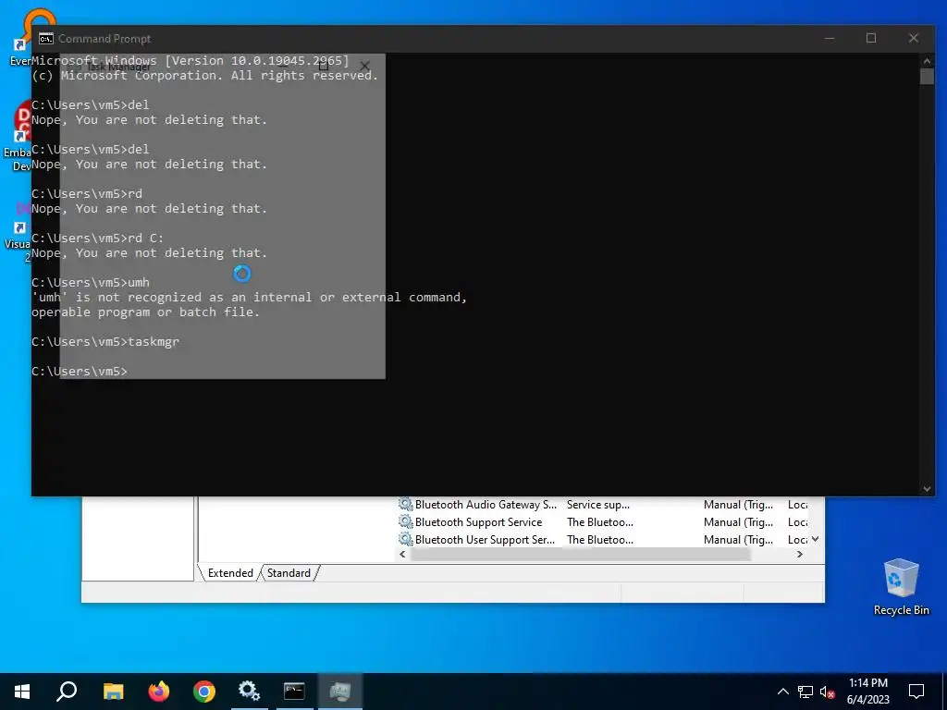The image size is (947, 710).
Task: Minimize the Command Prompt window
Action: pos(830,39)
